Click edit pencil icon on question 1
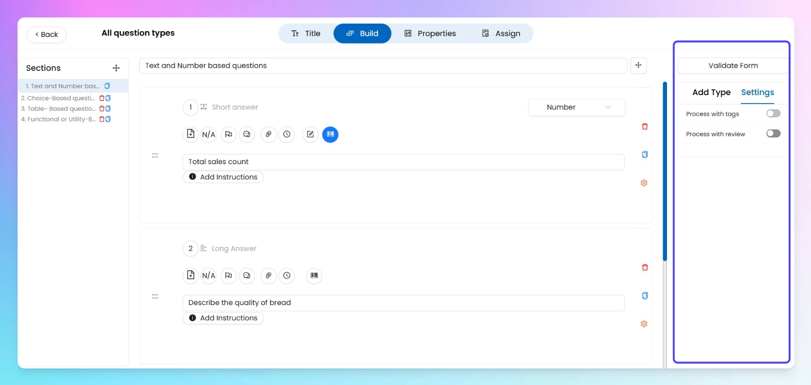 pyautogui.click(x=310, y=134)
